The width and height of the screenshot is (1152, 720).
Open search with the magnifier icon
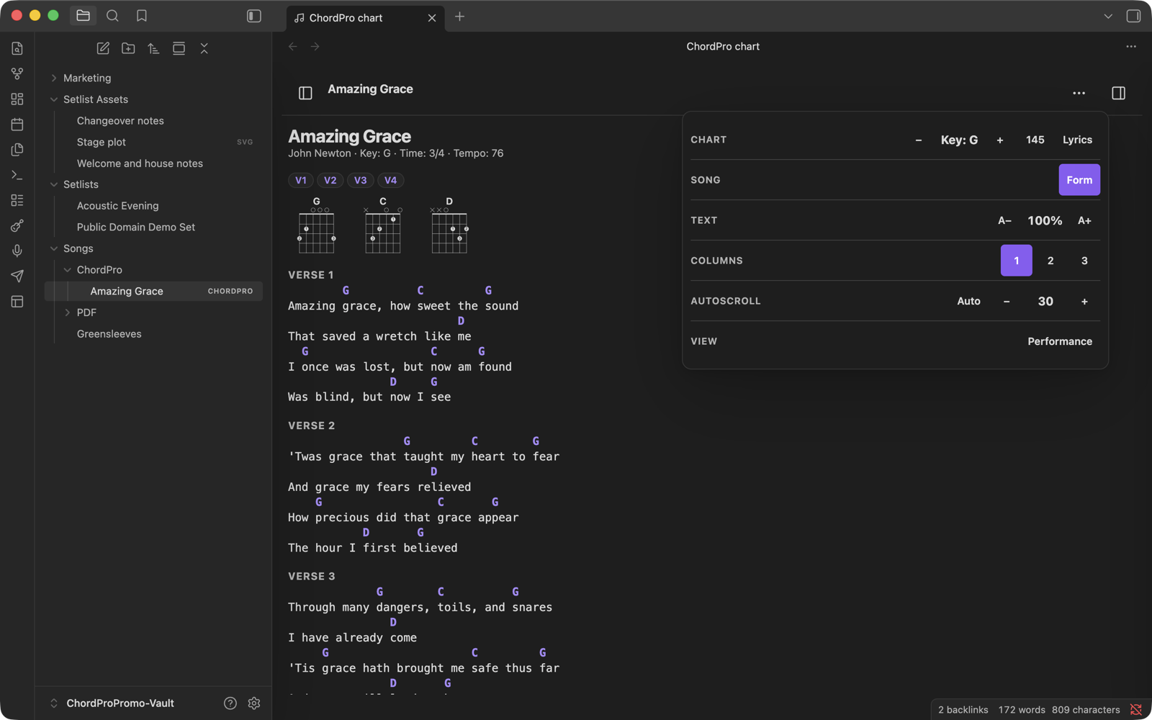[112, 16]
